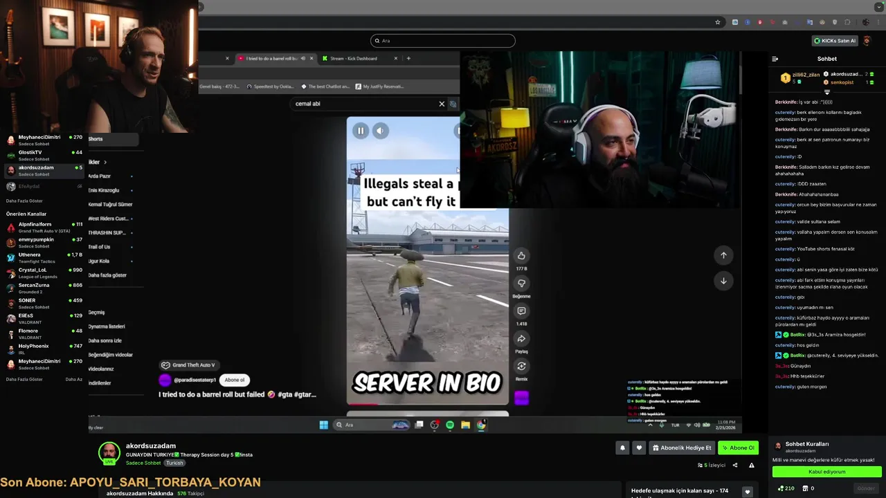Open KICKs points balance 210
This screenshot has height=498, width=886.
tap(786, 488)
